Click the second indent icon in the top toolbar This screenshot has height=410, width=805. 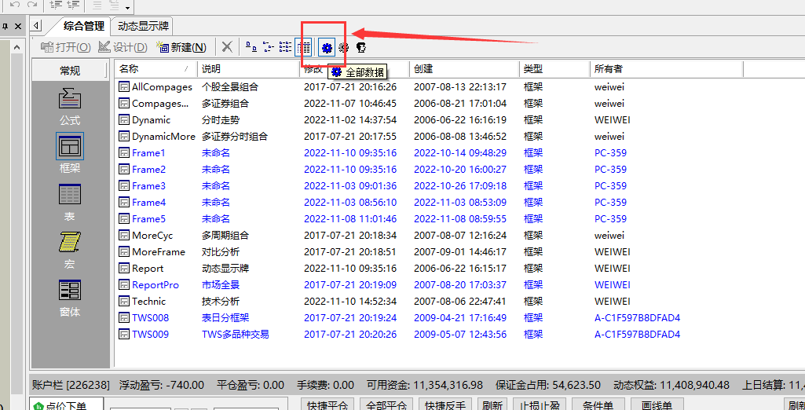(73, 5)
